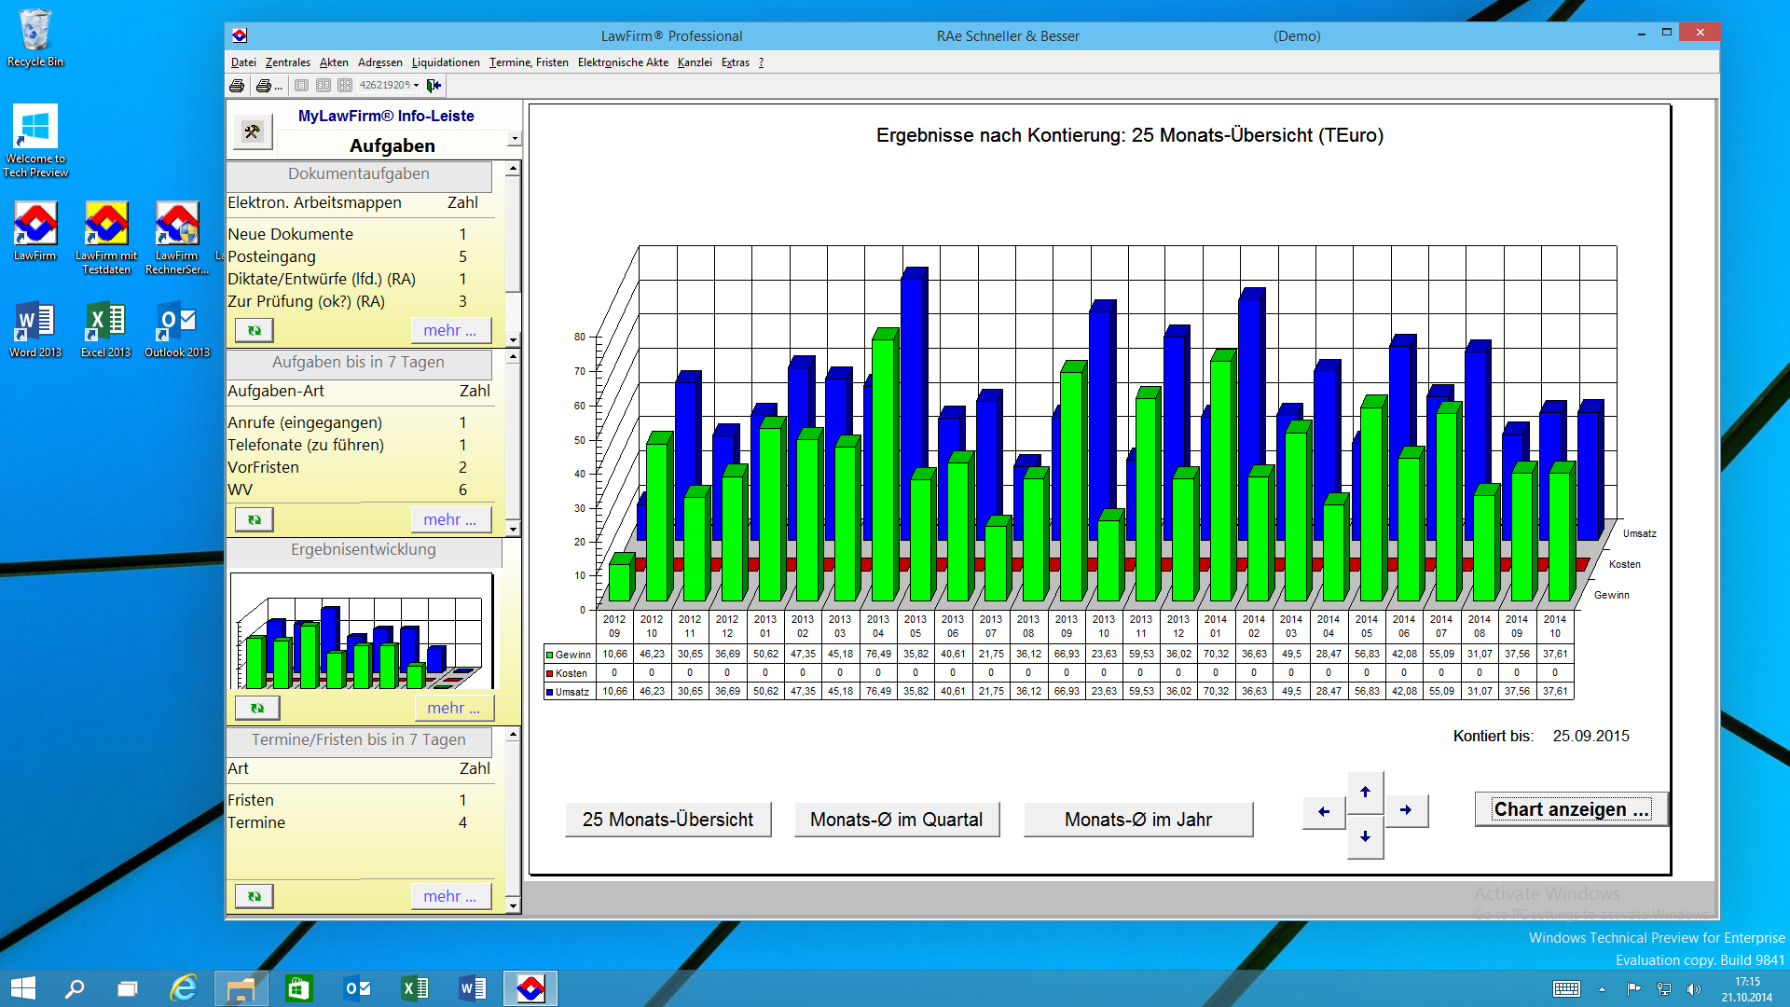The image size is (1790, 1007).
Task: Click the print with options icon
Action: click(x=266, y=86)
